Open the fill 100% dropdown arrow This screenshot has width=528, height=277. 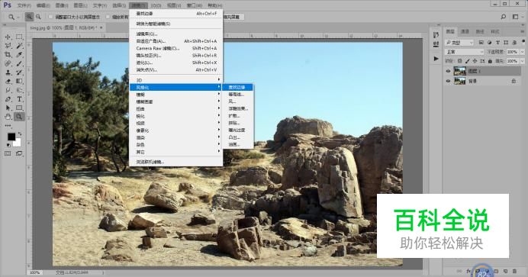tap(522, 61)
